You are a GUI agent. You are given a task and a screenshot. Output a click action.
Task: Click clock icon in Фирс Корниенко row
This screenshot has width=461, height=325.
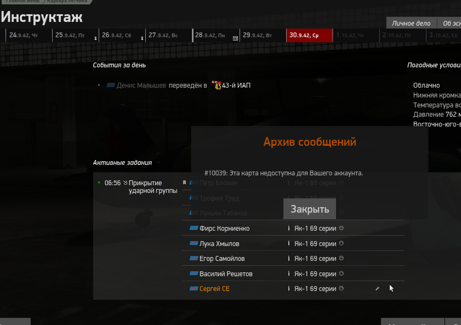click(342, 228)
